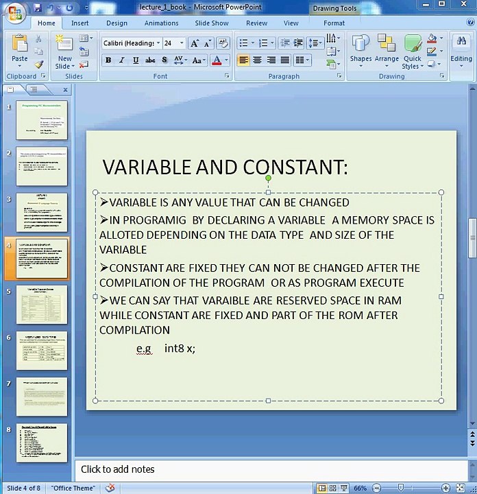Switch to Outline pane tab
Viewport: 477px width, 494px height.
pyautogui.click(x=34, y=89)
